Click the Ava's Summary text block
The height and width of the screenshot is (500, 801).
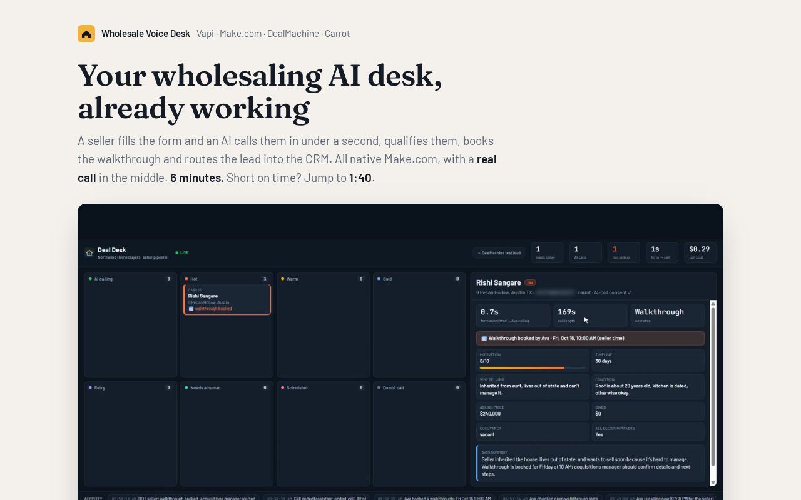590,463
